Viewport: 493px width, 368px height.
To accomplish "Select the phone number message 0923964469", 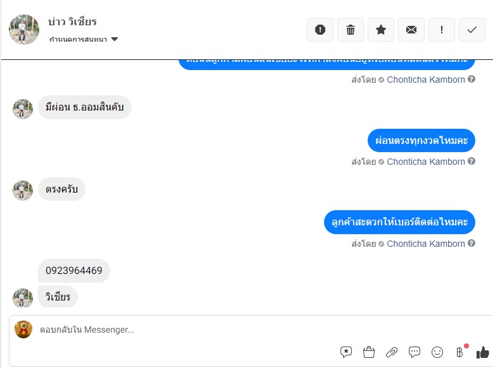I will pyautogui.click(x=74, y=270).
